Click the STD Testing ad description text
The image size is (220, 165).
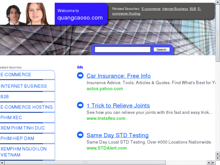pyautogui.click(x=149, y=142)
